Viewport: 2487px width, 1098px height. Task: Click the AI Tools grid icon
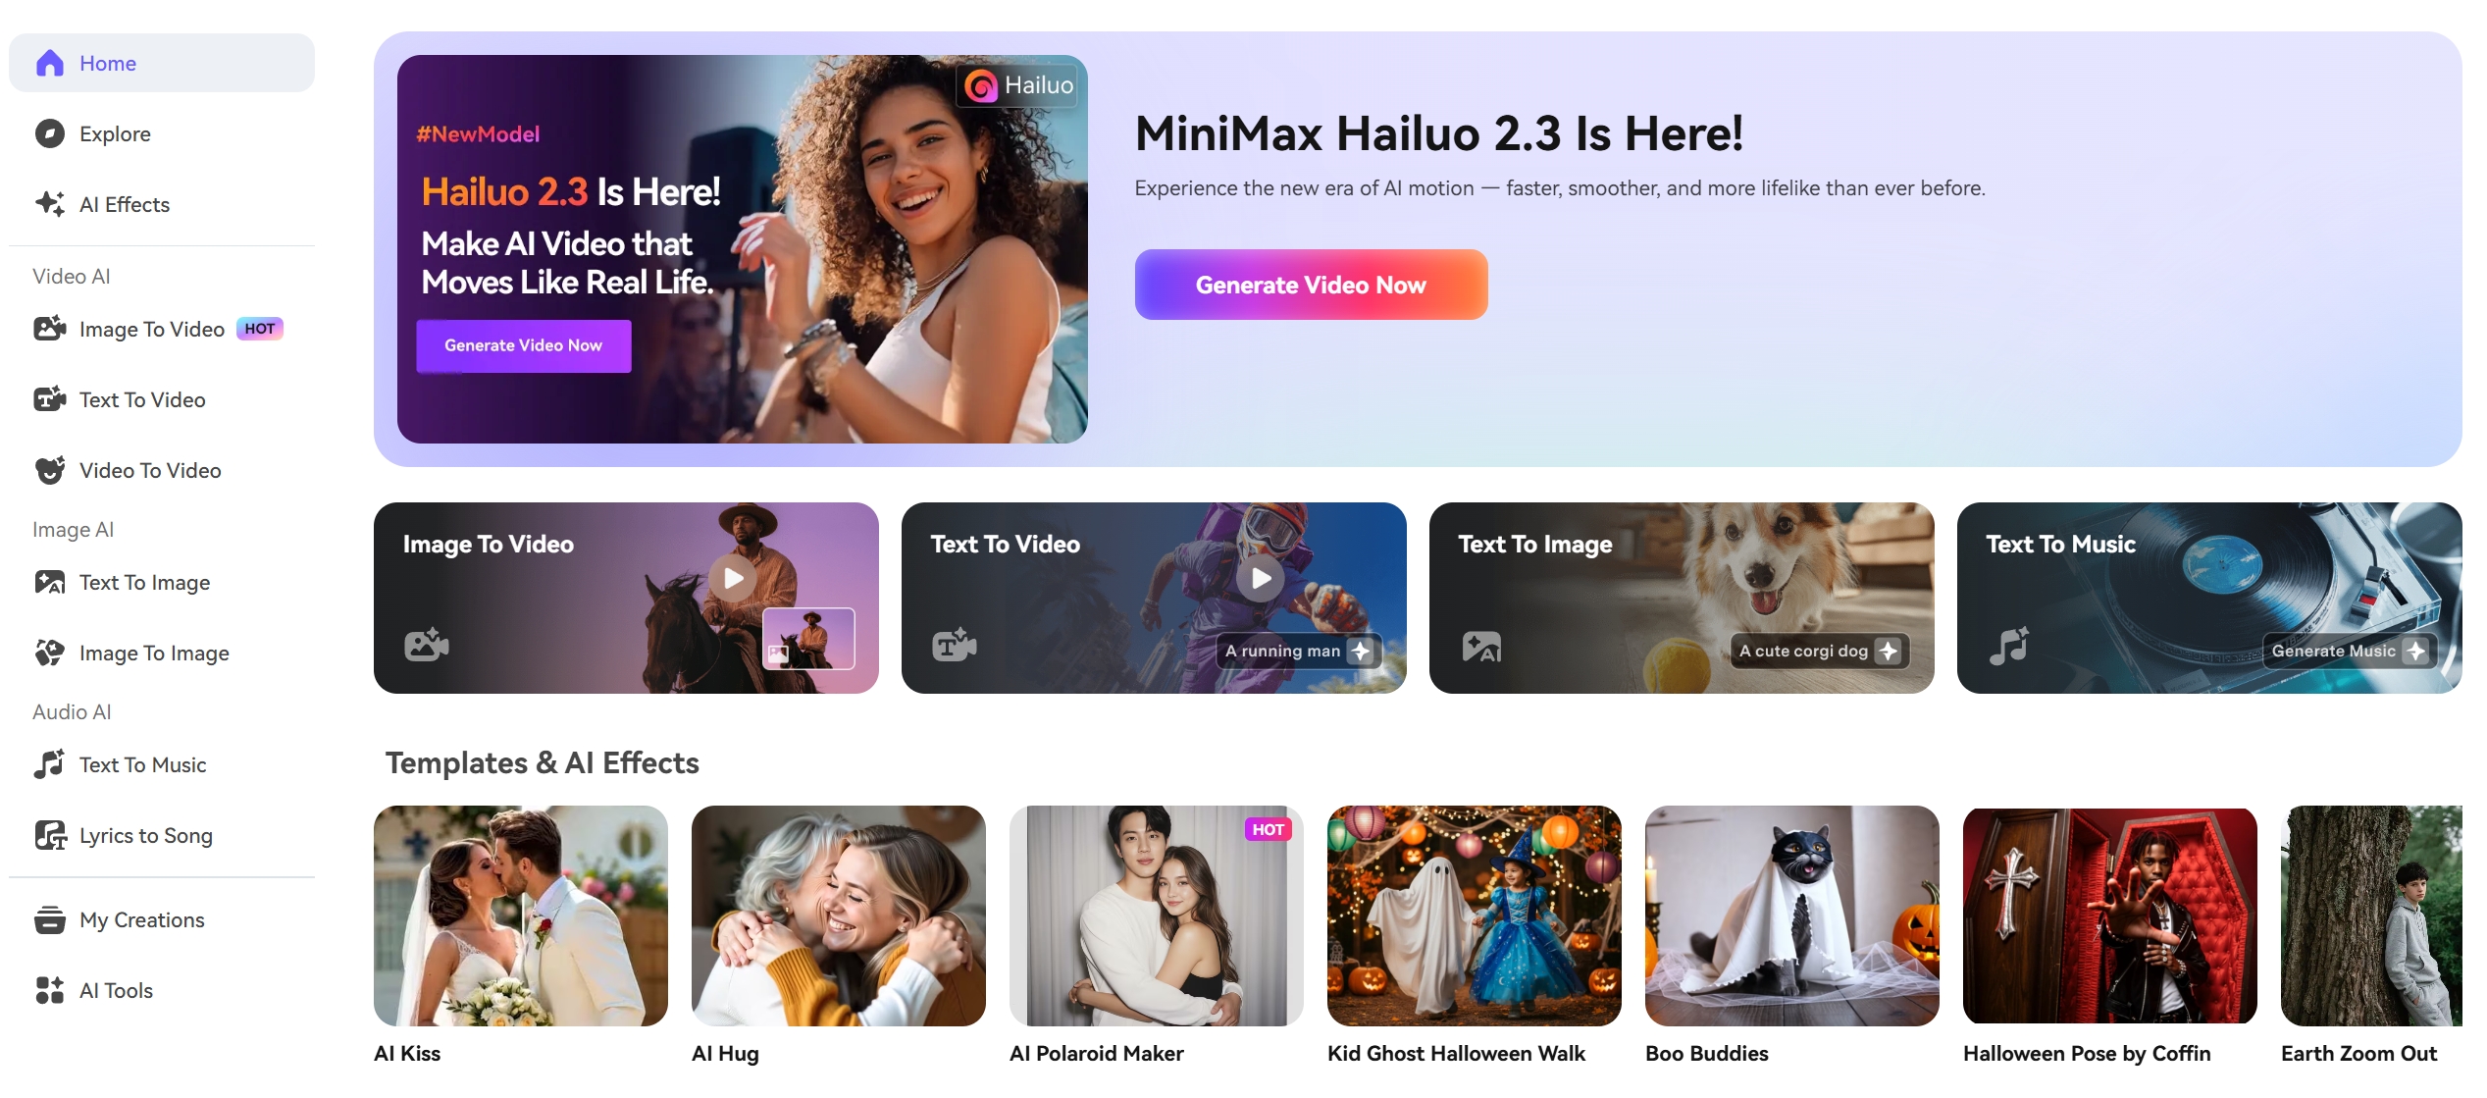[50, 990]
